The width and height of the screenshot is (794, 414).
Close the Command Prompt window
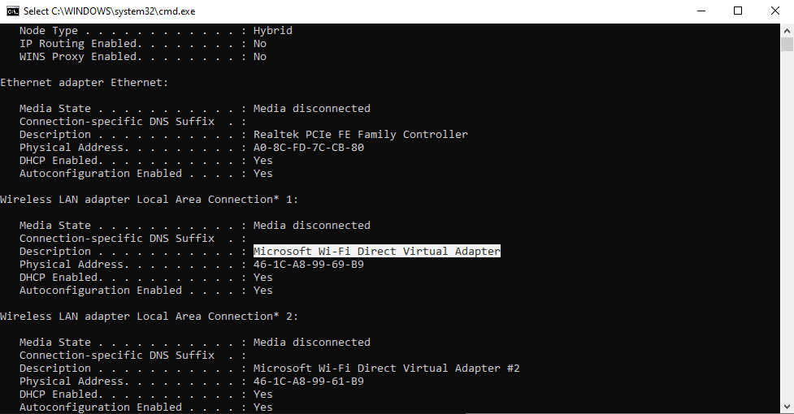click(x=775, y=11)
